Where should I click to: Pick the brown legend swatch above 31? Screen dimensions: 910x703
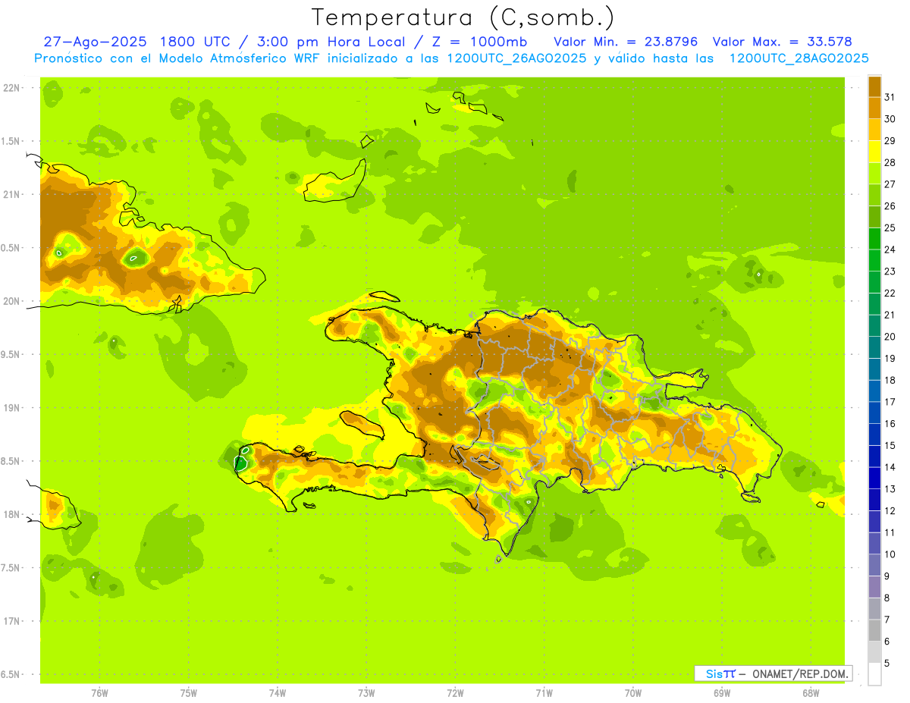coord(874,86)
